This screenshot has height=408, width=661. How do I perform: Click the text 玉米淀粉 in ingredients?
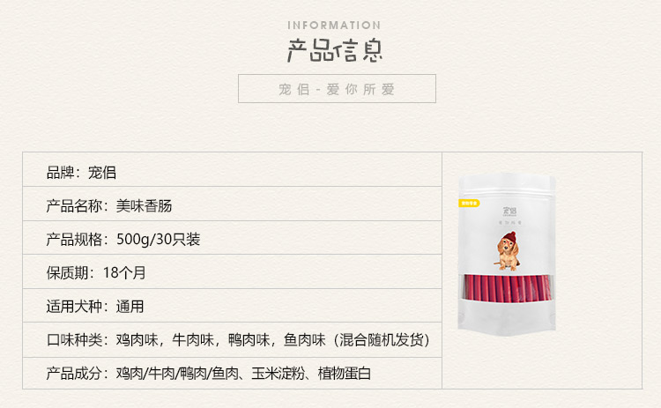point(278,374)
